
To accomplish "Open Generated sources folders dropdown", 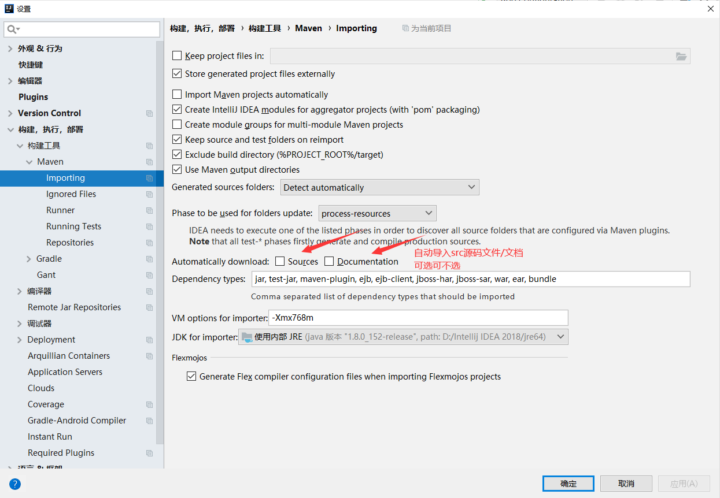I will [380, 187].
